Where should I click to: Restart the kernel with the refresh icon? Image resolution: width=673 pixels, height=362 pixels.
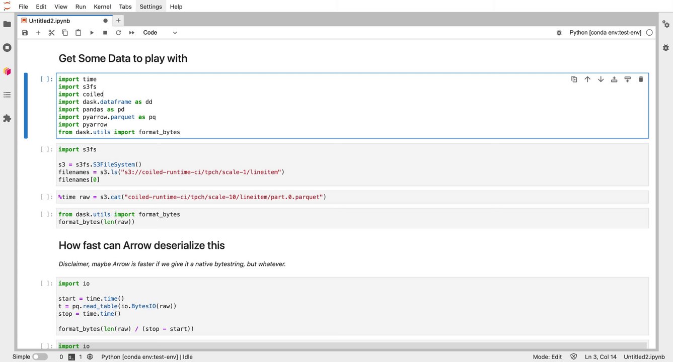[x=118, y=33]
